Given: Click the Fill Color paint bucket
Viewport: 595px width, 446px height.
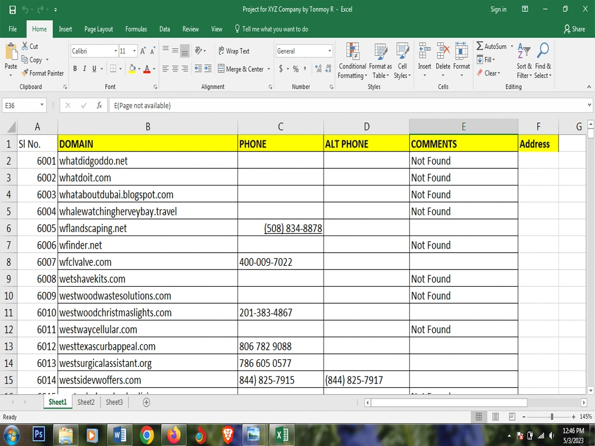Looking at the screenshot, I should [x=132, y=68].
